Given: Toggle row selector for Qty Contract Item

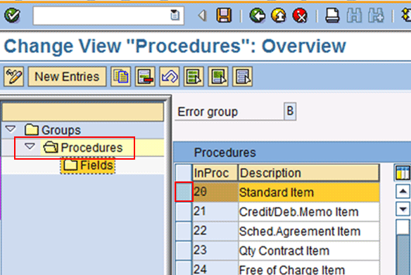Looking at the screenshot, I should 184,250.
